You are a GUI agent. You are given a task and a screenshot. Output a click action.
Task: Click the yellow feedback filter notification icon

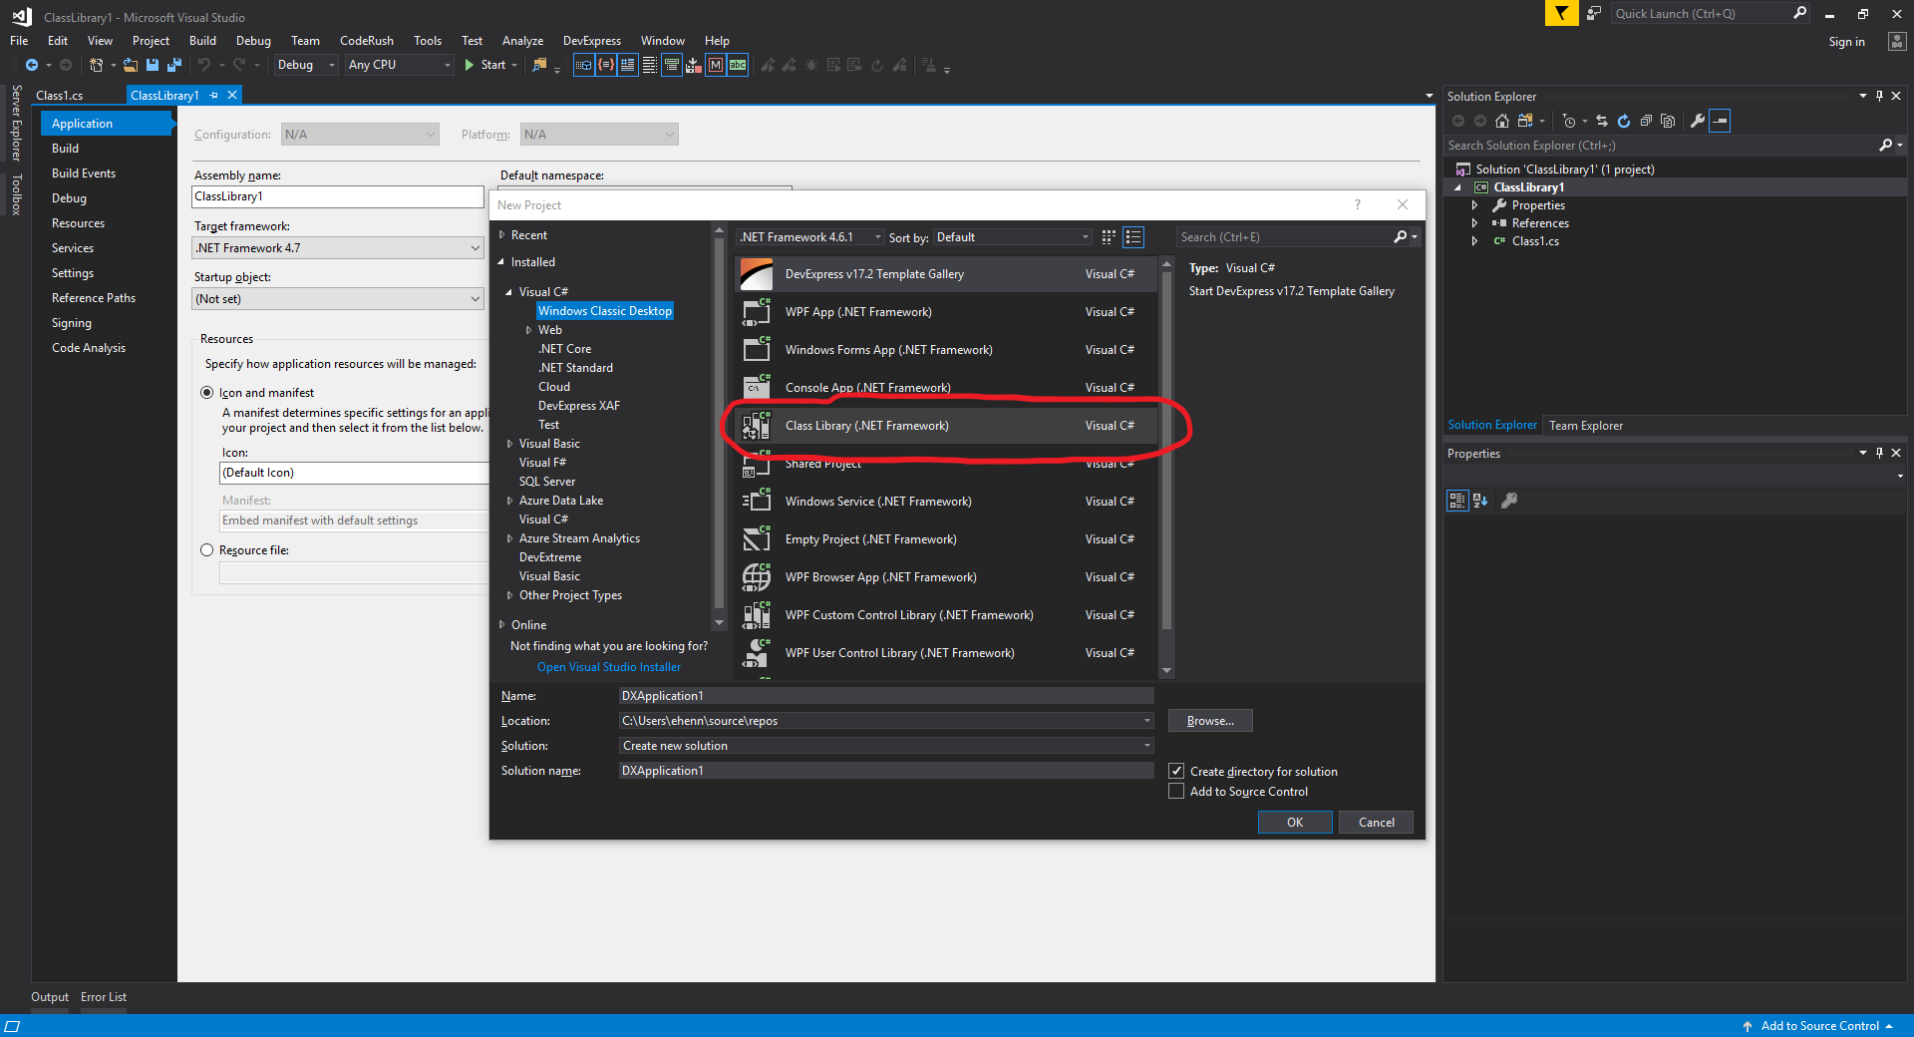point(1561,13)
